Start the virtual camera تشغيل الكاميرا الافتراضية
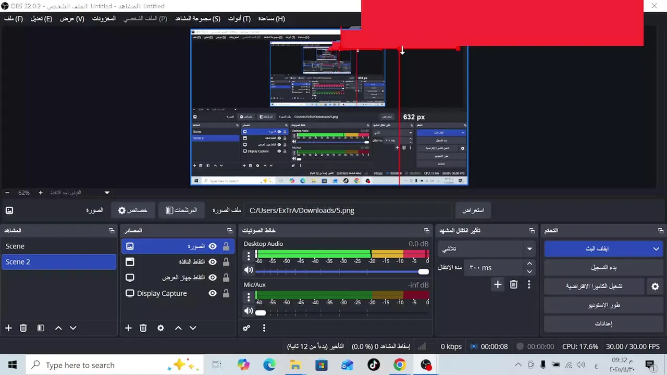 (x=594, y=286)
